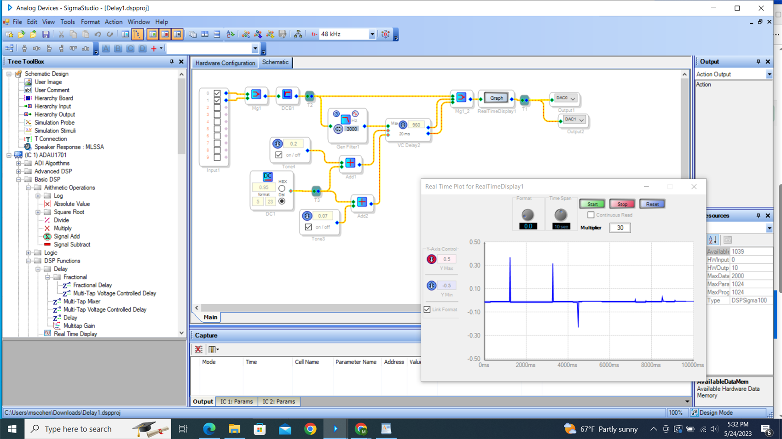This screenshot has height=439, width=782.
Task: Select the HEX radio button on DC1
Action: [282, 188]
